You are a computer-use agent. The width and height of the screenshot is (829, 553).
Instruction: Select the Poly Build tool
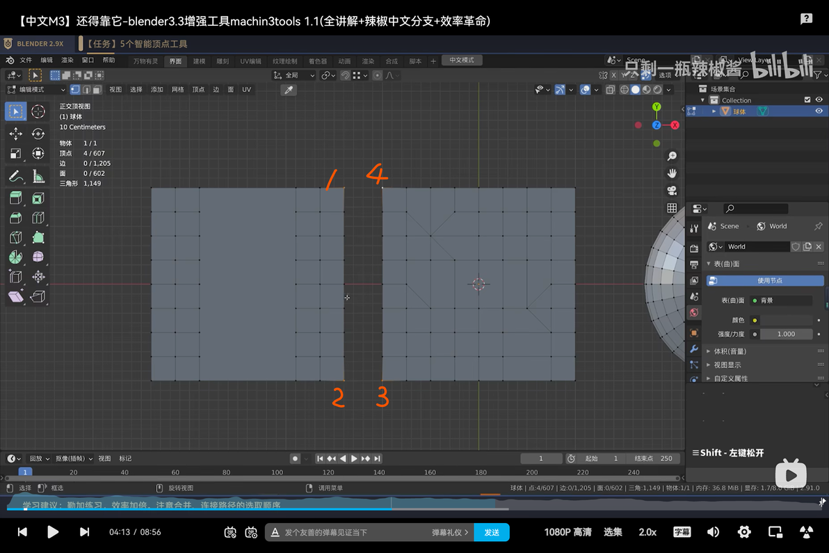coord(38,237)
